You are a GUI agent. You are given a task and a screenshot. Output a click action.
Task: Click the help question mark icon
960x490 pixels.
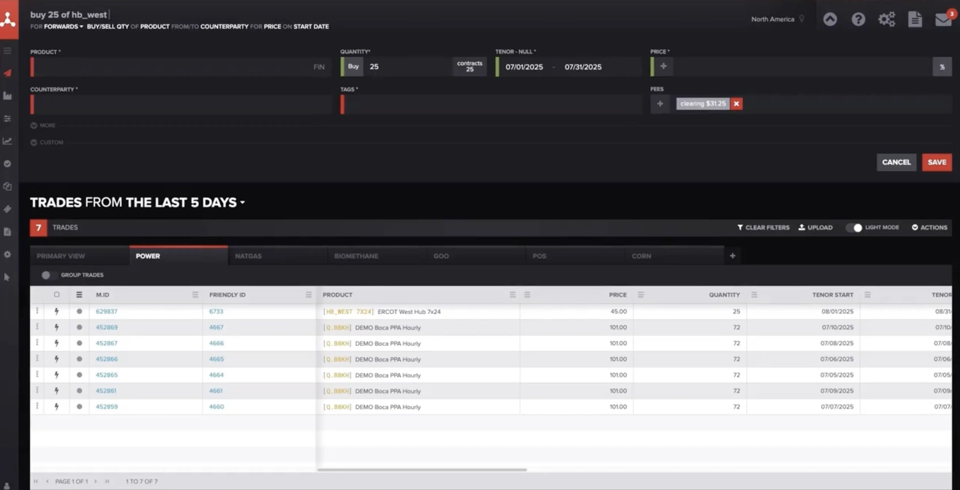pos(858,19)
